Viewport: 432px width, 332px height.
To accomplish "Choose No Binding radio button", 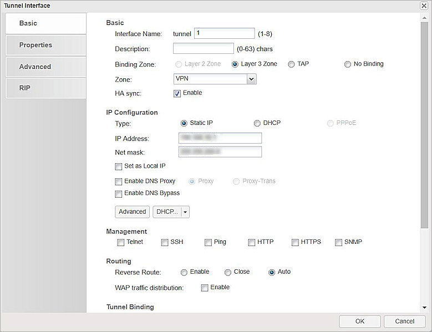I will [348, 64].
